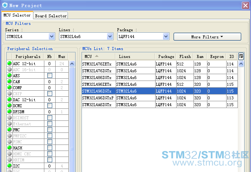Click the Nb value for DFSDM
Screen dimensions: 251x172
coord(50,112)
